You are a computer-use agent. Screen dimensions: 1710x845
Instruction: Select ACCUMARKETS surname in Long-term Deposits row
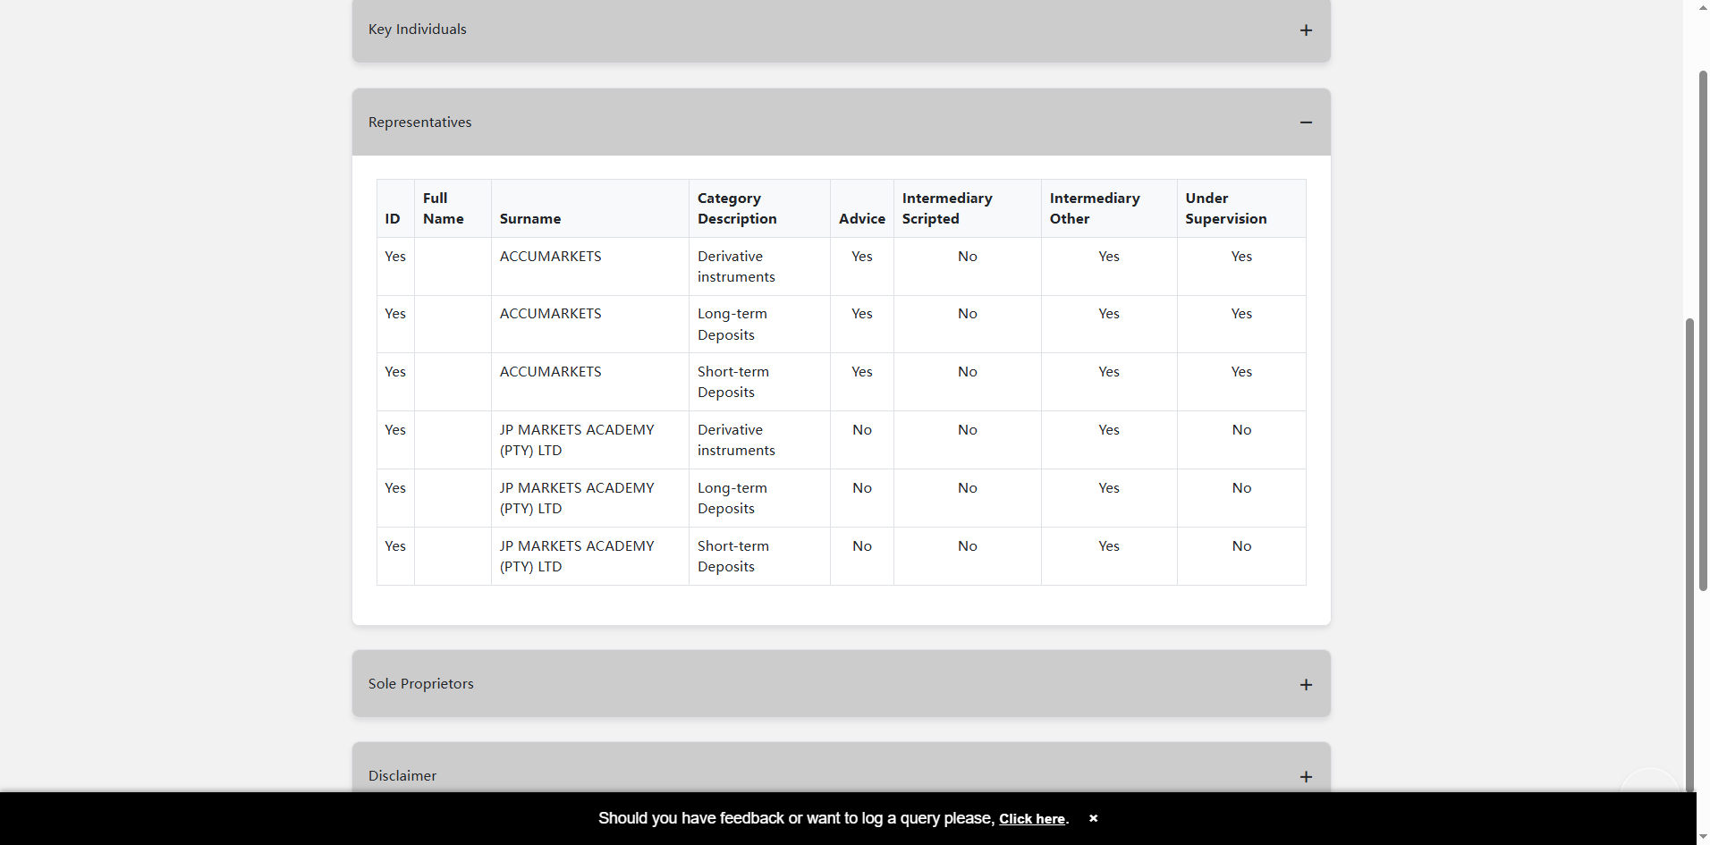(x=551, y=314)
